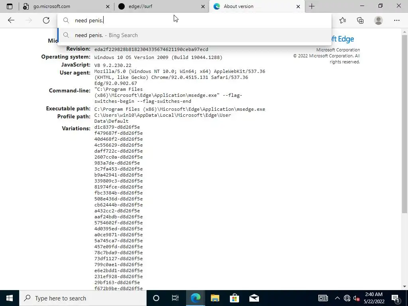Click the muted volume tray icon
This screenshot has width=408, height=306.
tap(356, 298)
